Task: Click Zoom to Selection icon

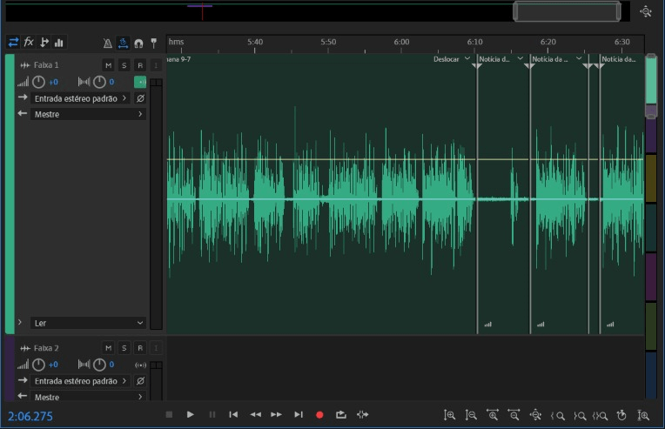Action: click(x=600, y=416)
